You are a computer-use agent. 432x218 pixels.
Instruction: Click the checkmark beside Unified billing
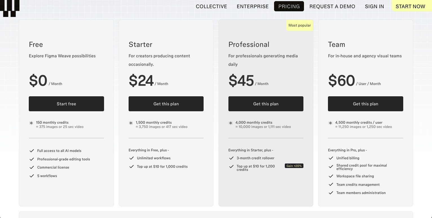point(331,158)
